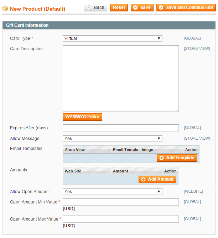Viewport: 218px width, 238px height.
Task: Click the Email Templates label
Action: tap(26, 149)
